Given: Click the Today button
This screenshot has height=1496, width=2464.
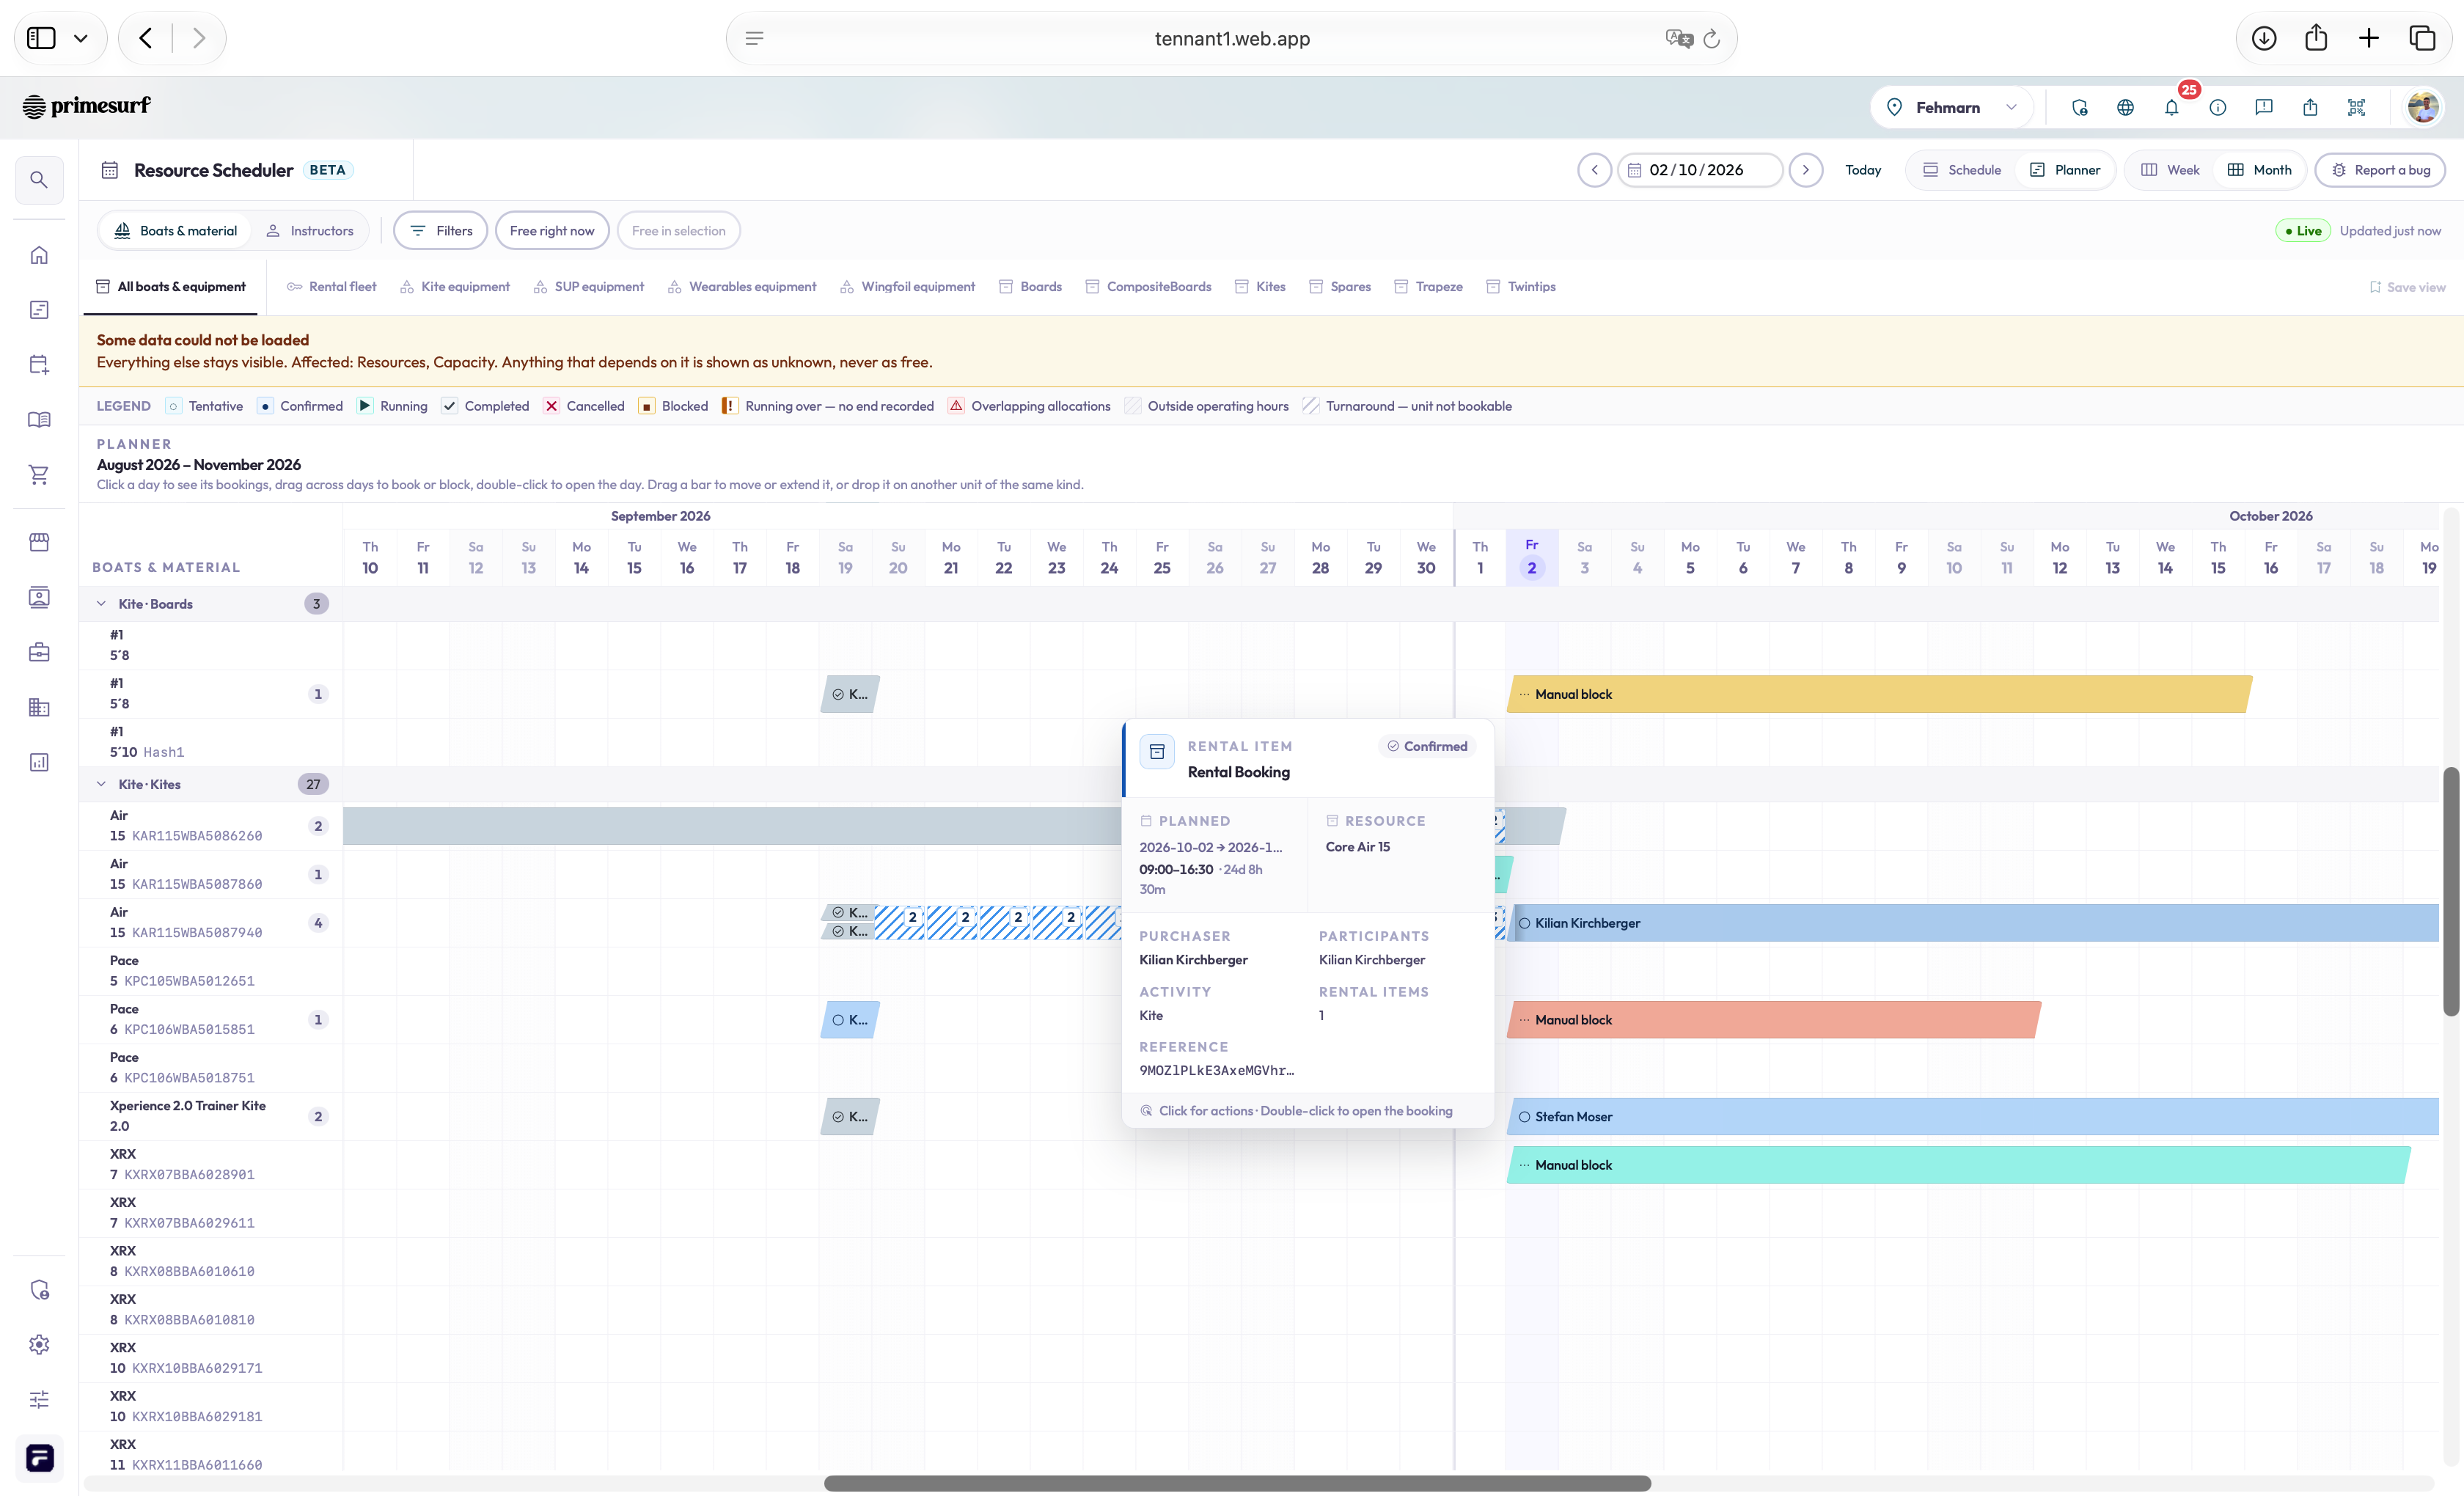Looking at the screenshot, I should (x=1863, y=170).
